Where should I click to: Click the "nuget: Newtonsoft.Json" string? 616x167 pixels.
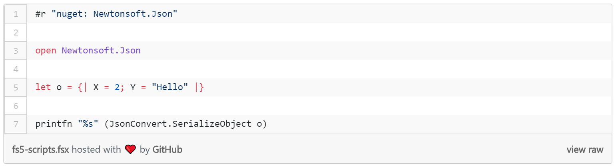click(114, 14)
